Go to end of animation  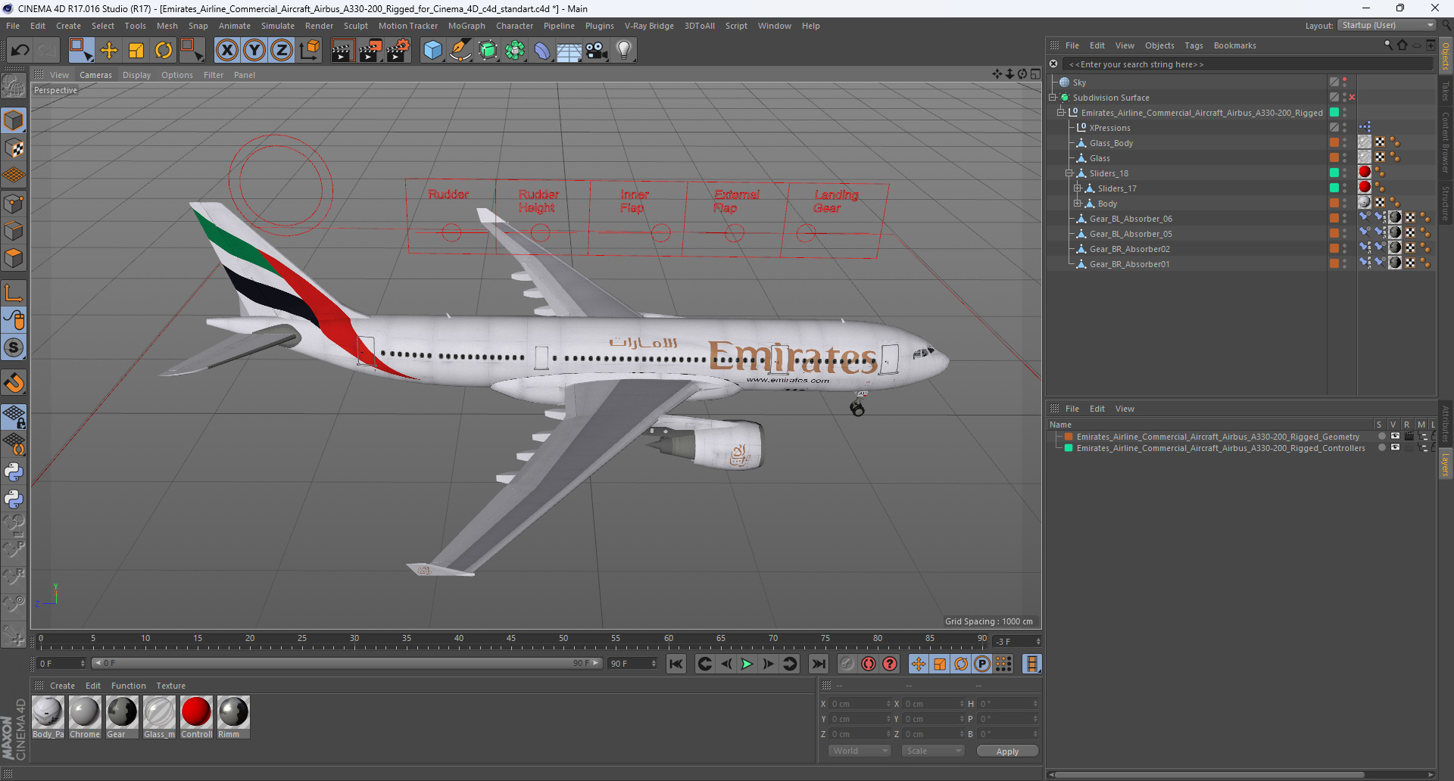tap(819, 664)
